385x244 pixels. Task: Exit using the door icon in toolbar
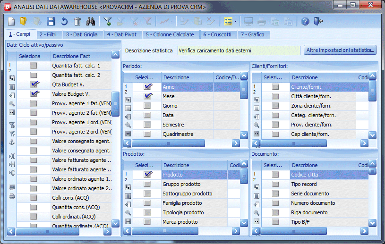[318, 21]
